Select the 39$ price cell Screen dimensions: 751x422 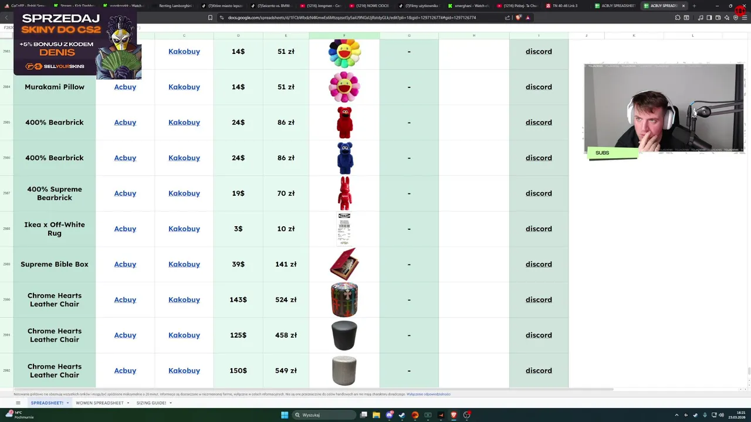click(238, 264)
